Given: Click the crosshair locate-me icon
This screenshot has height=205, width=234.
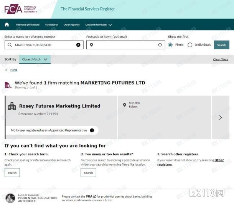Looking at the screenshot, I should point(160,45).
